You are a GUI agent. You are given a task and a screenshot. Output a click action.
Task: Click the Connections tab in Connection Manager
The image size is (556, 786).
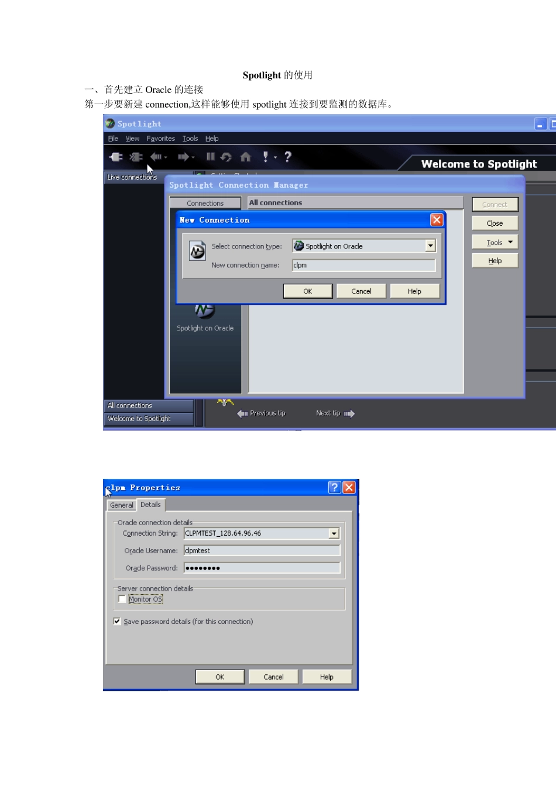click(x=205, y=203)
